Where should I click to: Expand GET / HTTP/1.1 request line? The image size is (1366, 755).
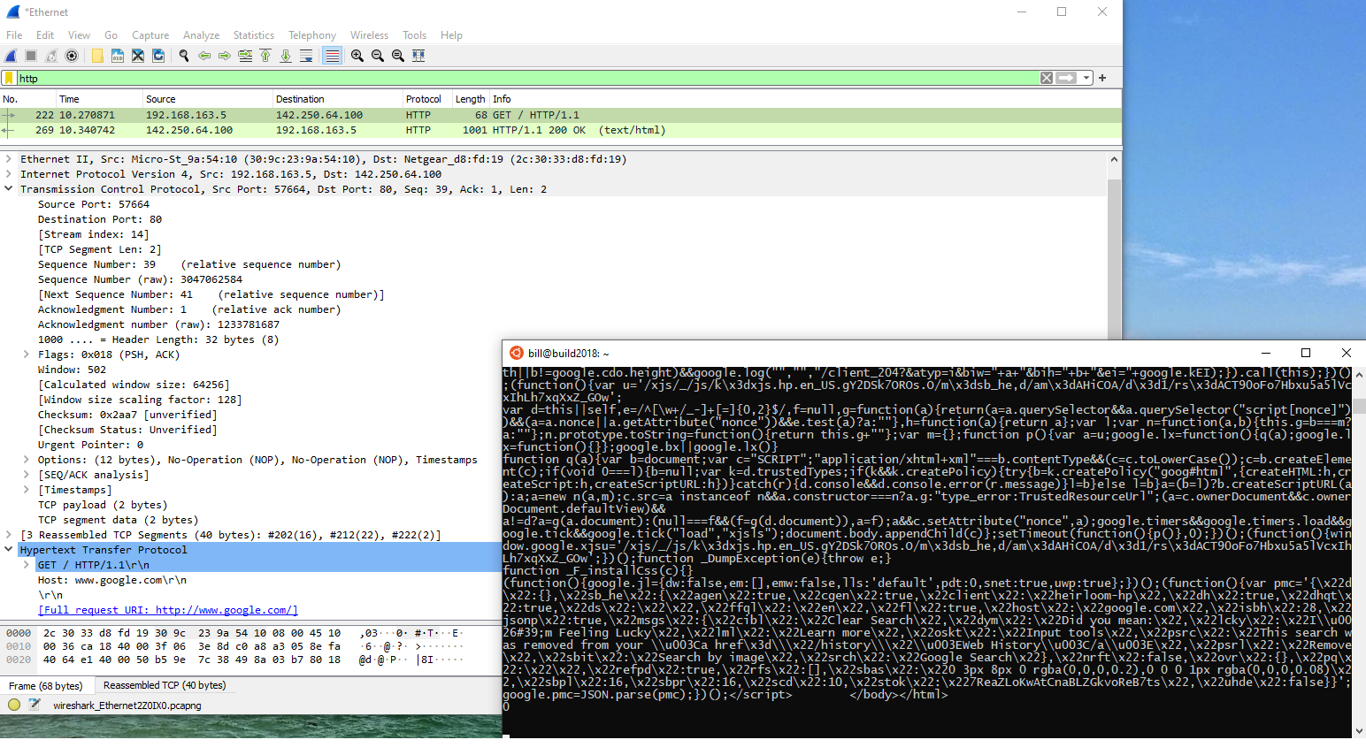27,565
